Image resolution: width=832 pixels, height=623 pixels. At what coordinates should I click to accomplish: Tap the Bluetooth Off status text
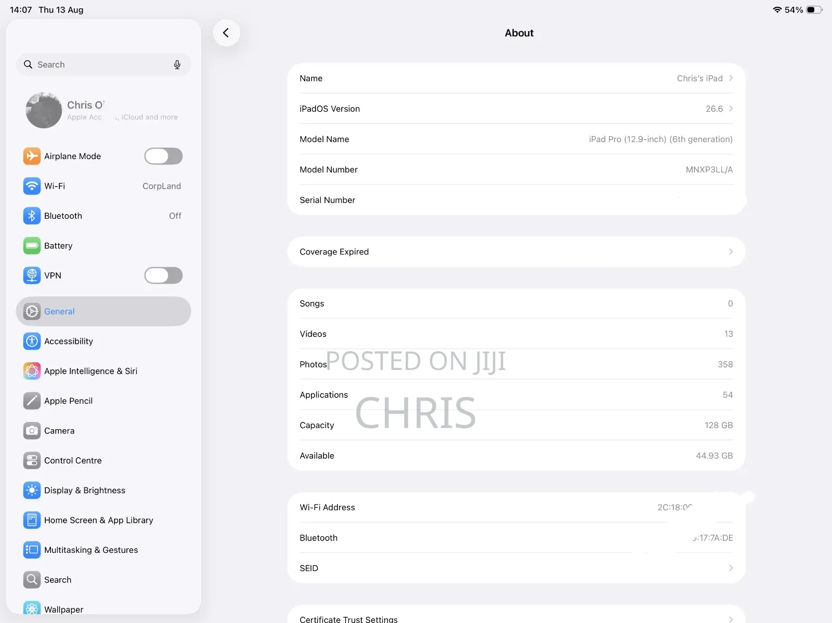tap(175, 216)
